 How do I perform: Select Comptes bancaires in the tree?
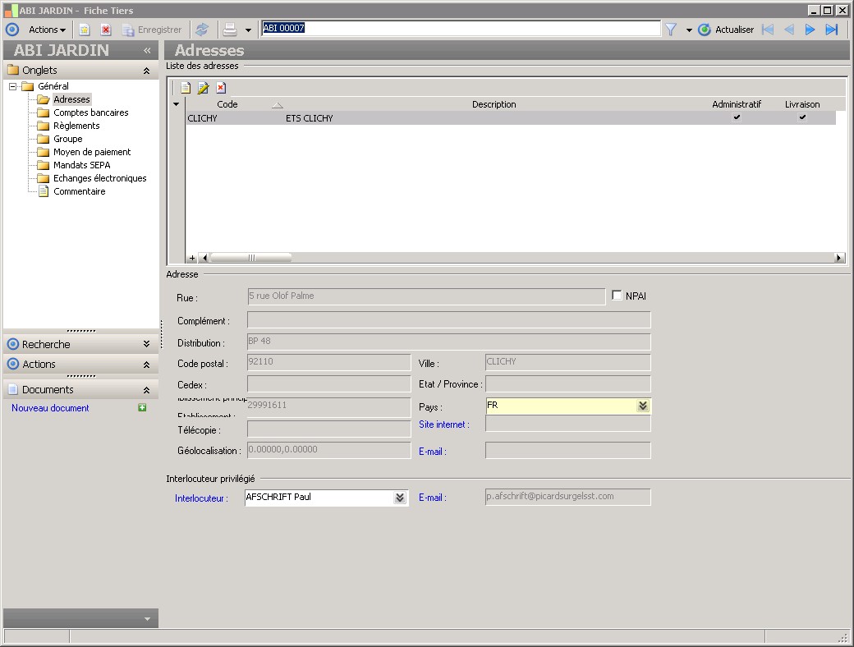90,112
